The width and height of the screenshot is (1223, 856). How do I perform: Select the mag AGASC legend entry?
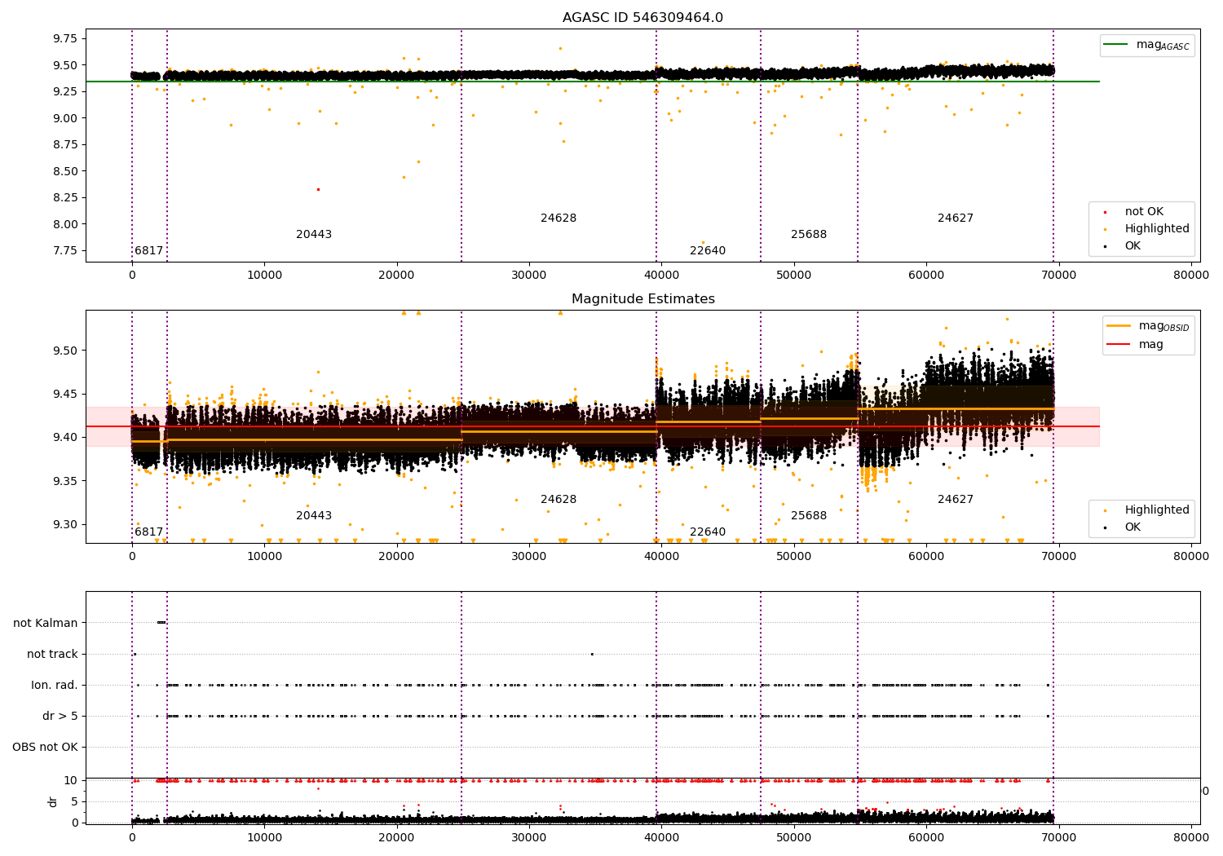(1147, 45)
